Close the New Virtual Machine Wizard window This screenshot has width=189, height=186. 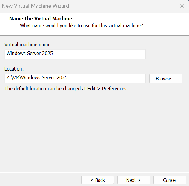182,6
